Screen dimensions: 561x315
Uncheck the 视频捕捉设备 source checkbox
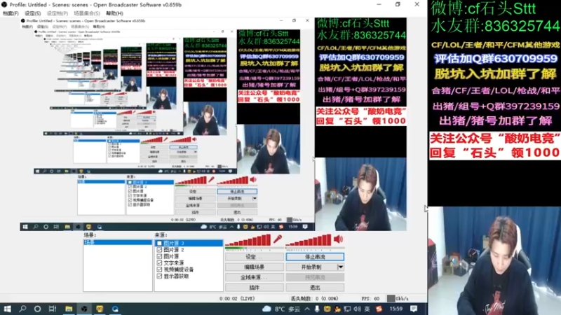click(160, 269)
